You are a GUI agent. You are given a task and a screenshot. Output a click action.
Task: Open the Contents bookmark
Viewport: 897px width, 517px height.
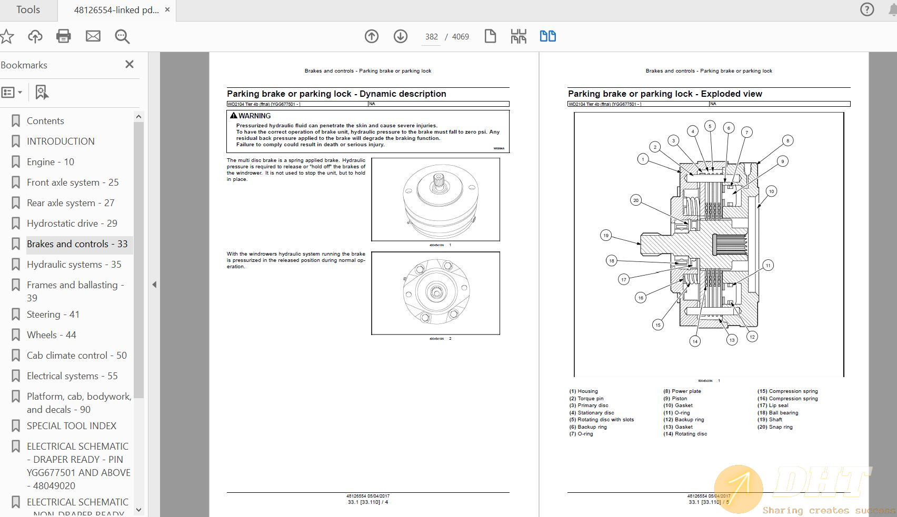[45, 121]
